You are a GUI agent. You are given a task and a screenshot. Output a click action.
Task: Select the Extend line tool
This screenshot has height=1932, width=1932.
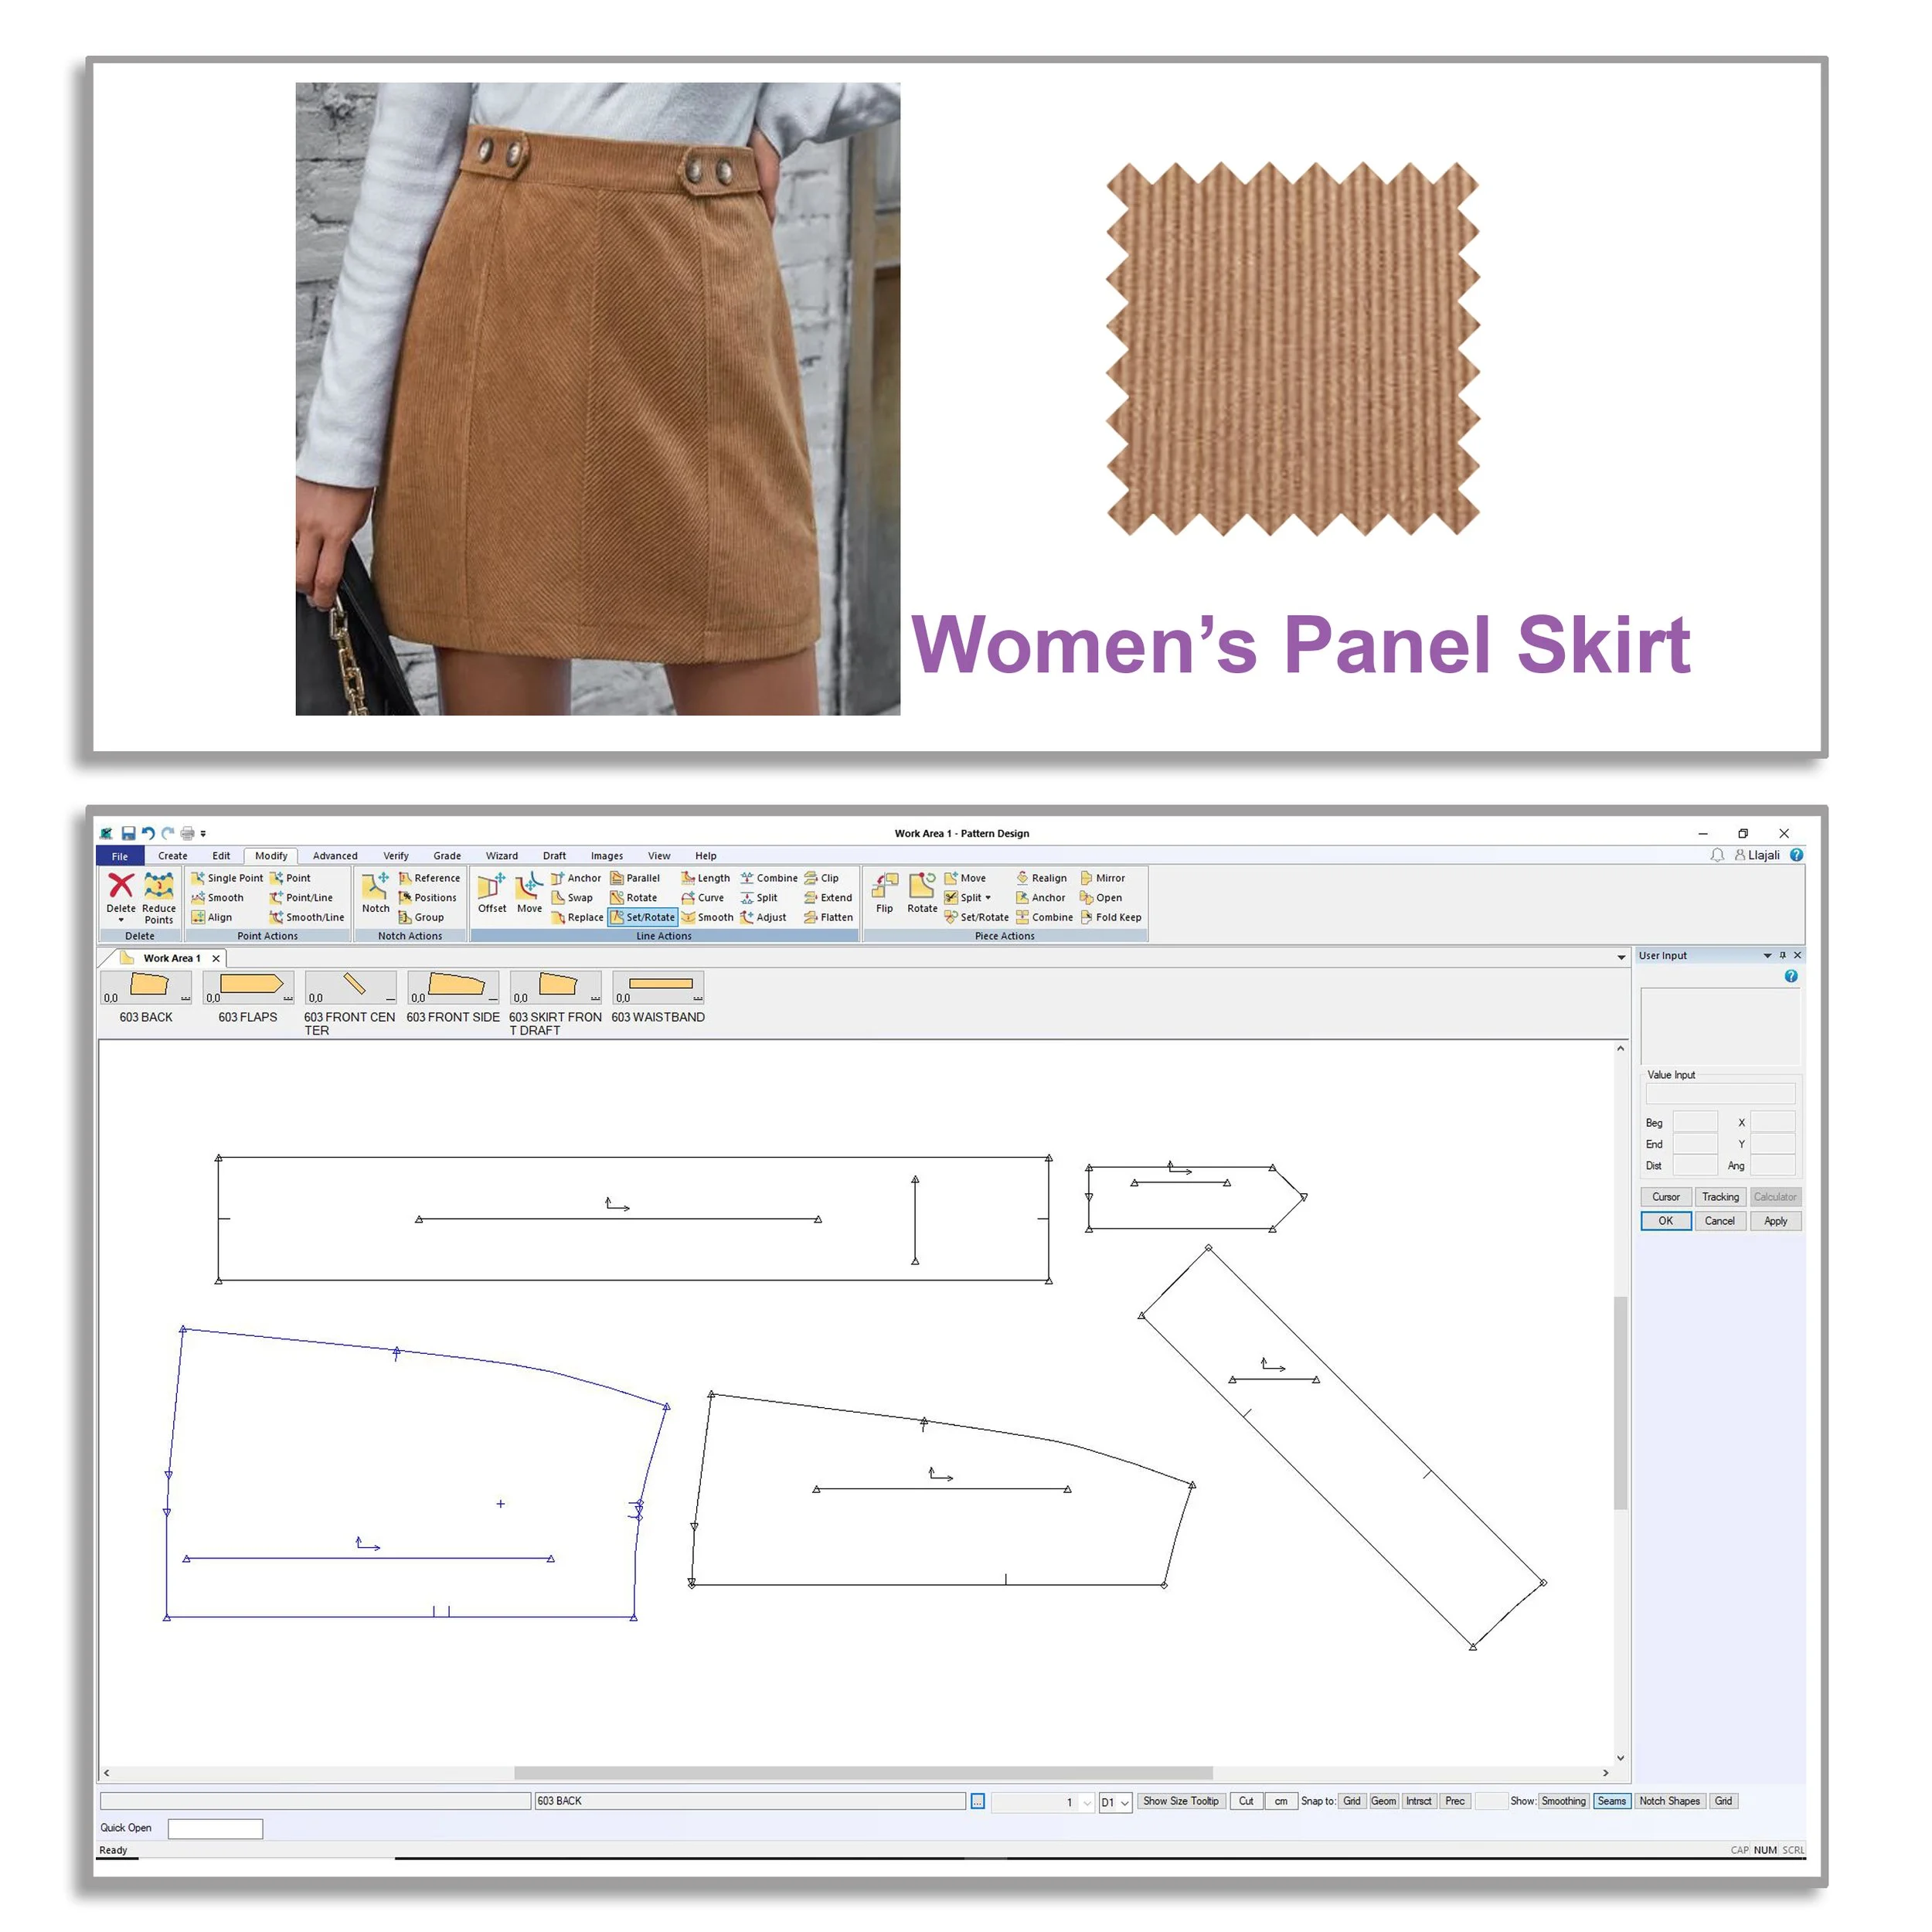click(828, 898)
